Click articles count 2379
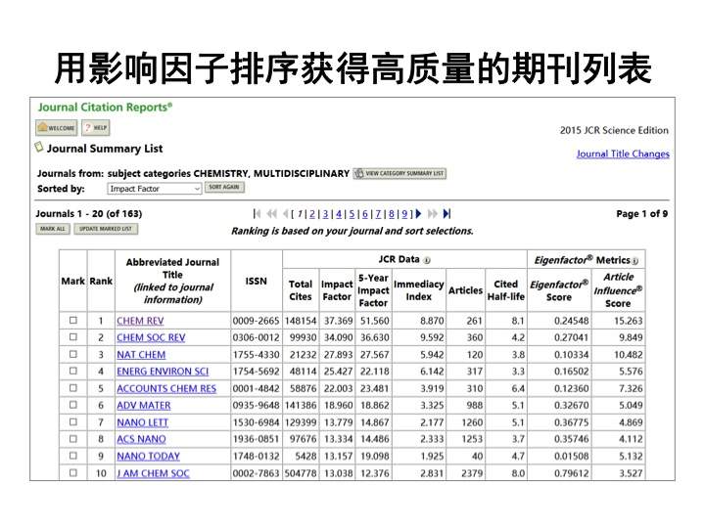The width and height of the screenshot is (705, 528). [472, 473]
